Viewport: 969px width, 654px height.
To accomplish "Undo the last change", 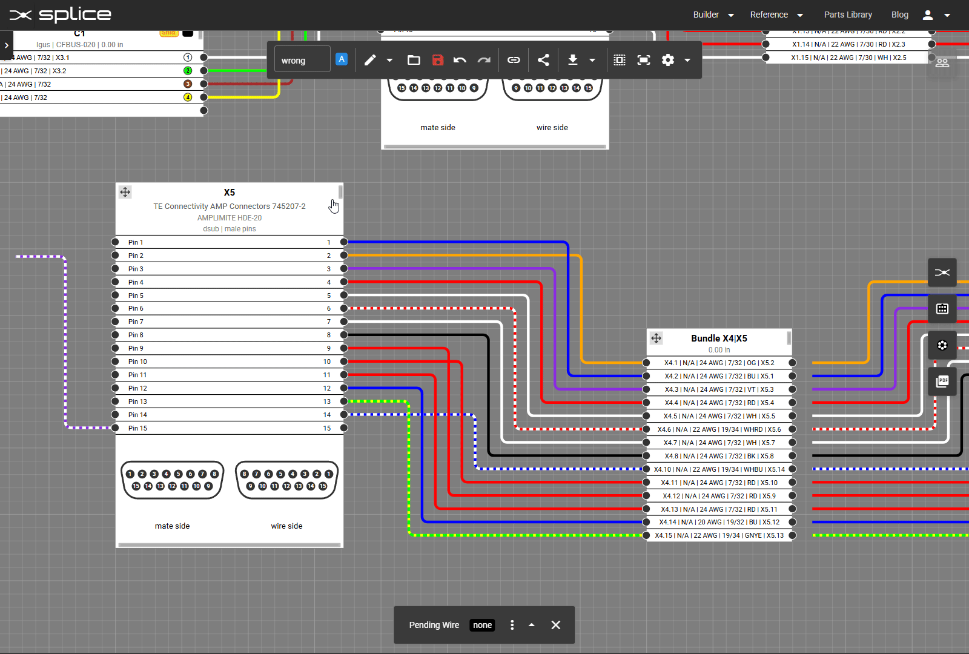I will click(460, 59).
